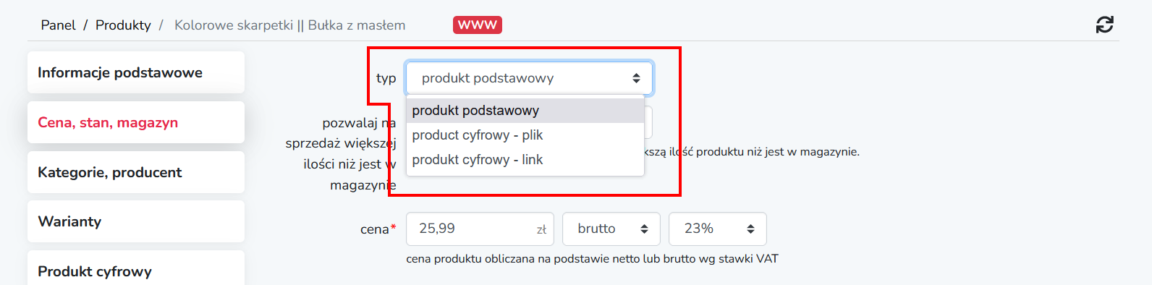Screen dimensions: 1152x285
Task: Open the typ product type dropdown
Action: [x=529, y=78]
